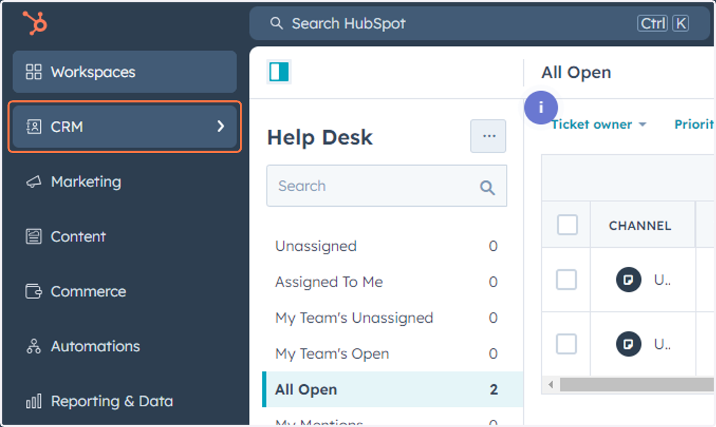Click the Ctrl K shortcut badge
Viewport: 716px width, 427px height.
tap(663, 23)
